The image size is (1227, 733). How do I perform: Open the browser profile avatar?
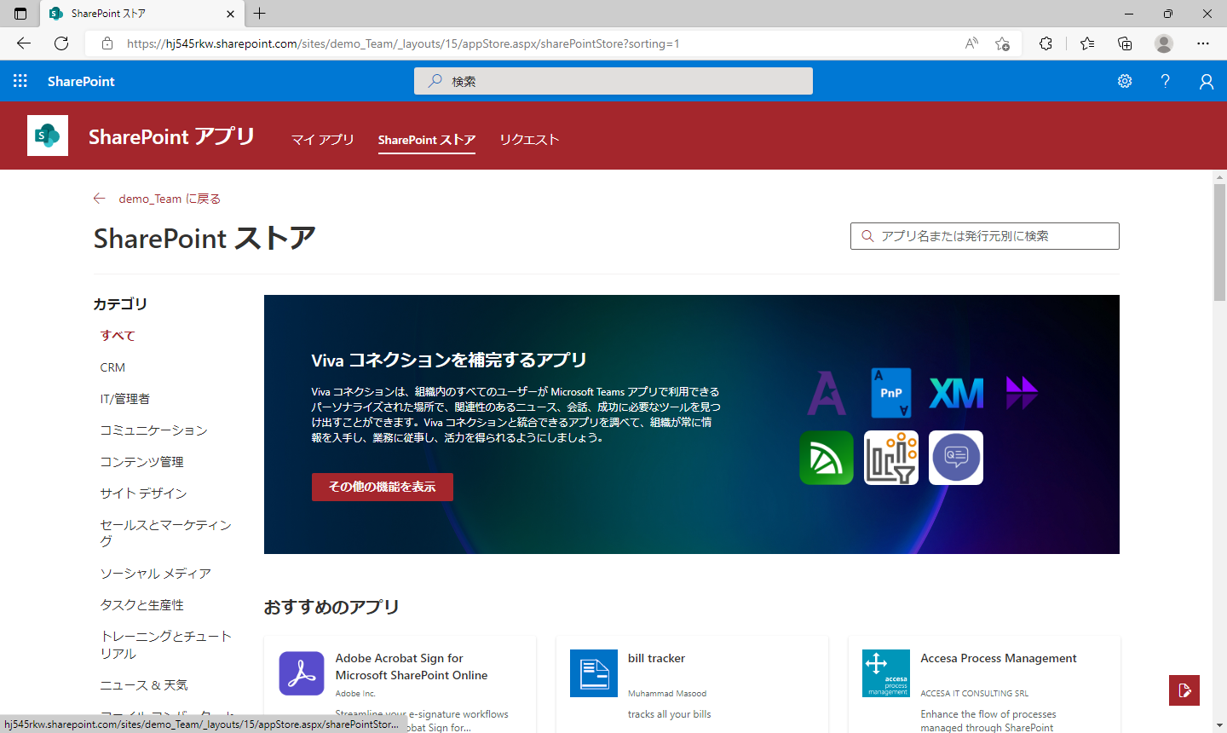pyautogui.click(x=1164, y=43)
